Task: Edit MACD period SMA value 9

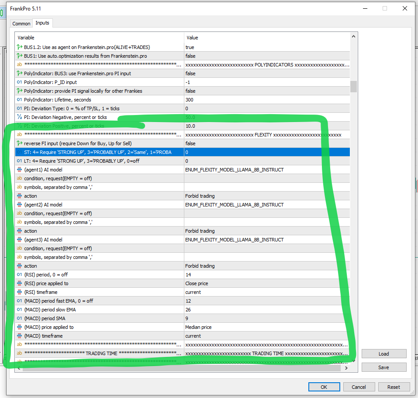Action: pyautogui.click(x=267, y=318)
